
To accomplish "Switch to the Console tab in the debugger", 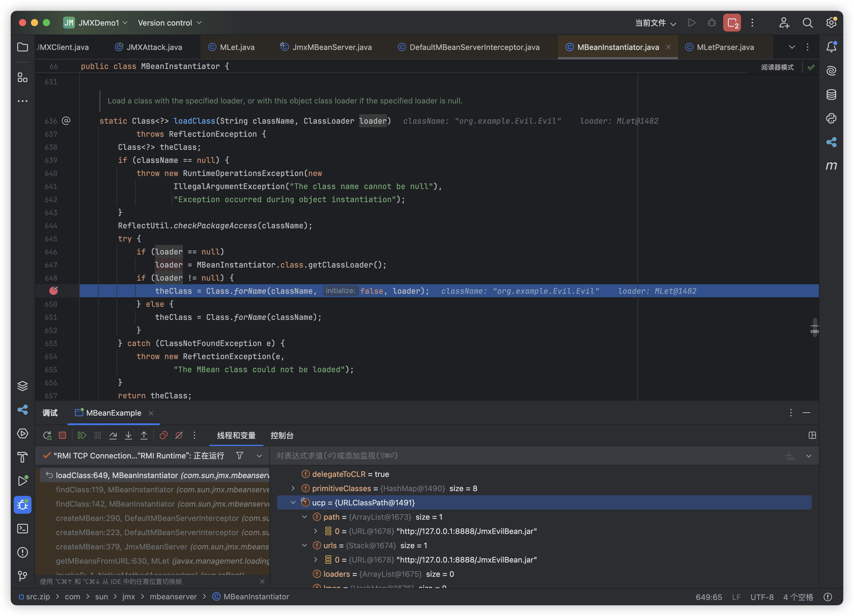I will (x=282, y=435).
